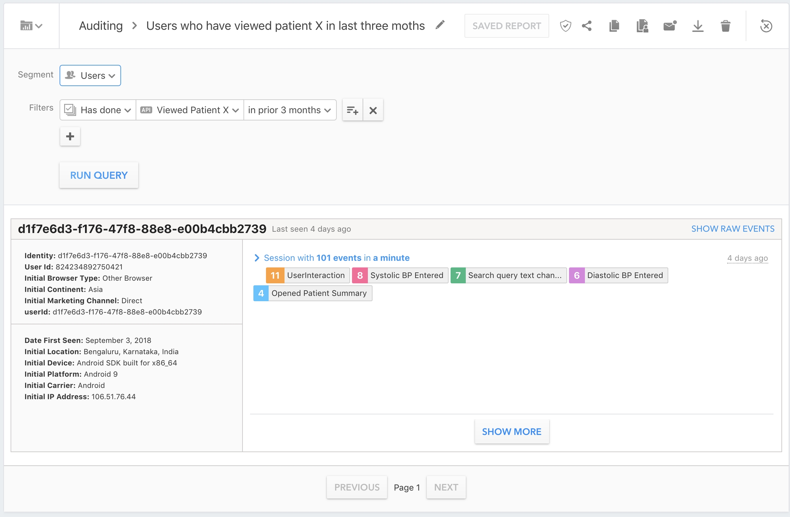Image resolution: width=790 pixels, height=517 pixels.
Task: Open the report type chart menu
Action: coord(31,26)
